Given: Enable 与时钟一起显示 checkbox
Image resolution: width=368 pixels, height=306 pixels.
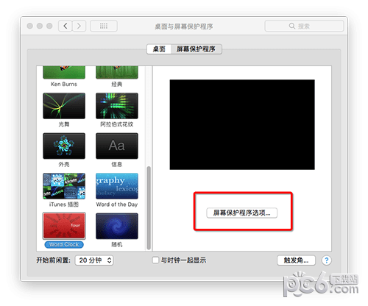Looking at the screenshot, I should pos(155,260).
